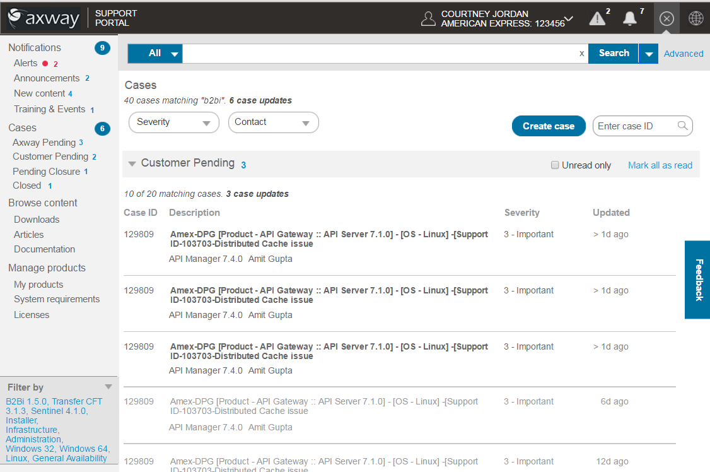Open the Severity filter dropdown
This screenshot has height=472, width=710.
click(173, 122)
